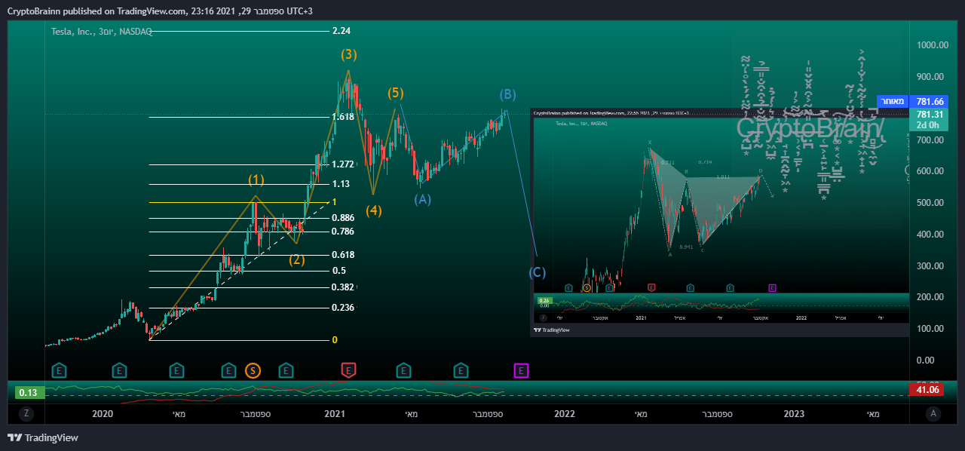The height and width of the screenshot is (451, 965).
Task: Click the blue (C) wave label
Action: click(x=537, y=272)
